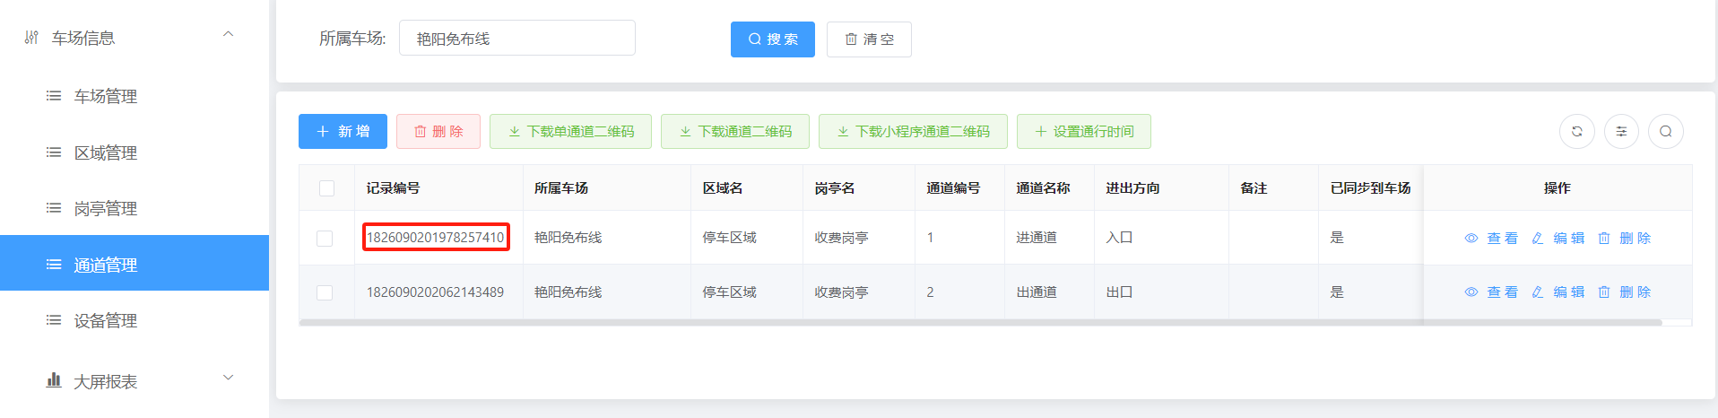Click 下载单通道二维码 button
Screen dimensions: 1718x418
(570, 131)
